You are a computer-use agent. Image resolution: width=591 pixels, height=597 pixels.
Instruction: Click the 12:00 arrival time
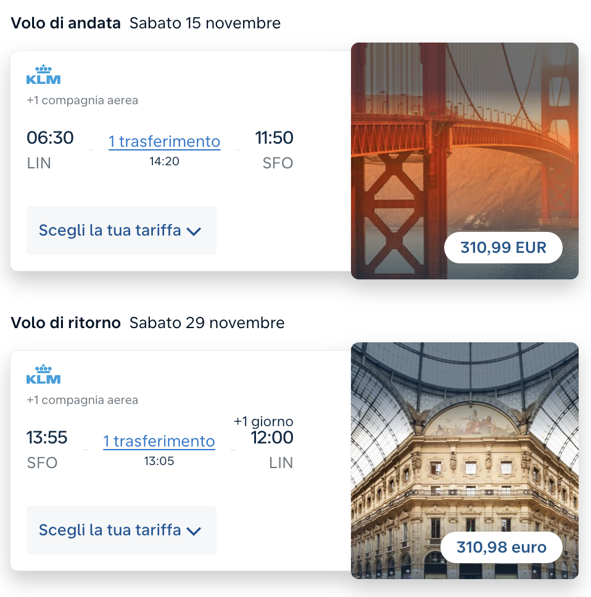[x=272, y=438]
